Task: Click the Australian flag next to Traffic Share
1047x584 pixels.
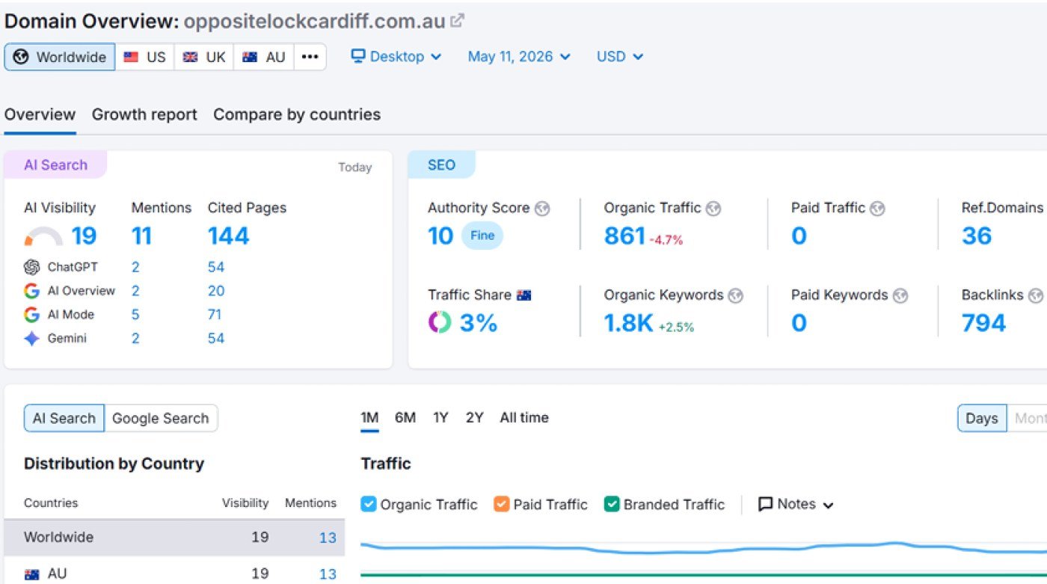Action: point(523,295)
